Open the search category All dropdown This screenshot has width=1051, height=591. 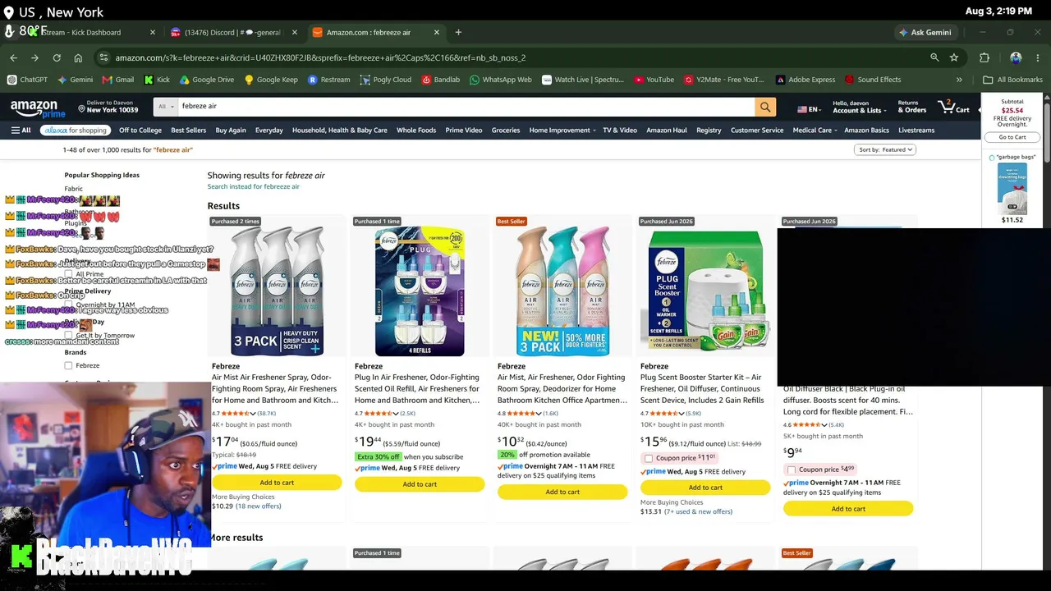(x=167, y=107)
